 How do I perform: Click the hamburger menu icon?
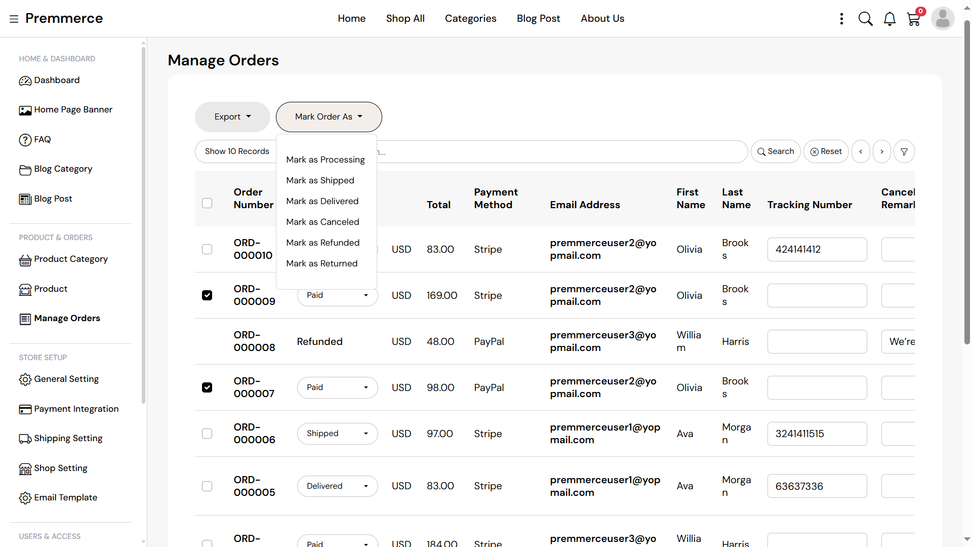click(x=14, y=19)
